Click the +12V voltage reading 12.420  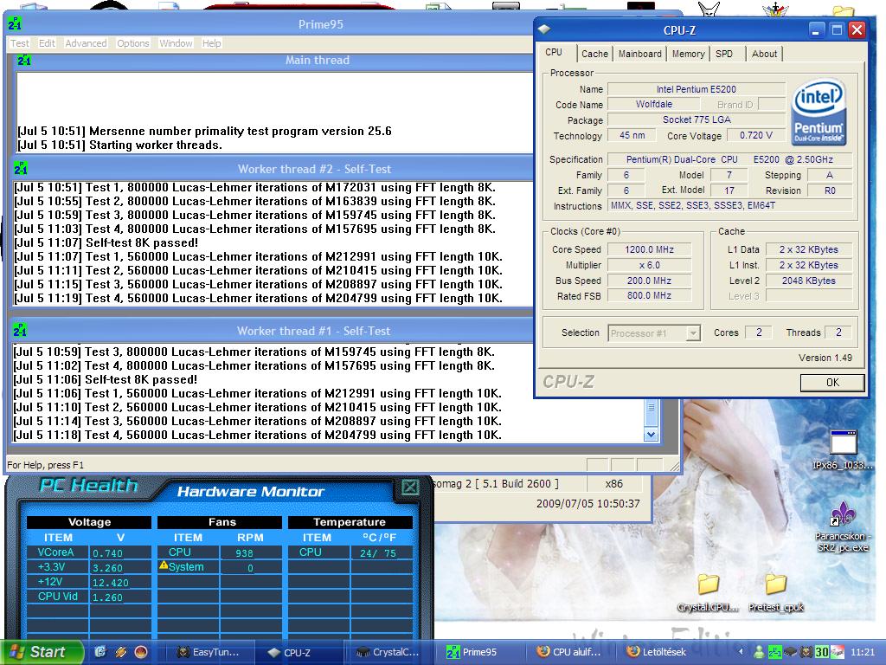(110, 583)
